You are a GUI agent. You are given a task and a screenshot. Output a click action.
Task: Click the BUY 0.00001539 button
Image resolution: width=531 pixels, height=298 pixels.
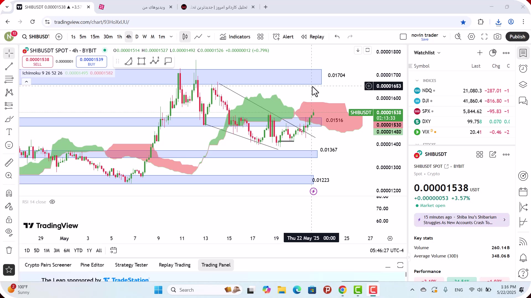[x=91, y=62]
